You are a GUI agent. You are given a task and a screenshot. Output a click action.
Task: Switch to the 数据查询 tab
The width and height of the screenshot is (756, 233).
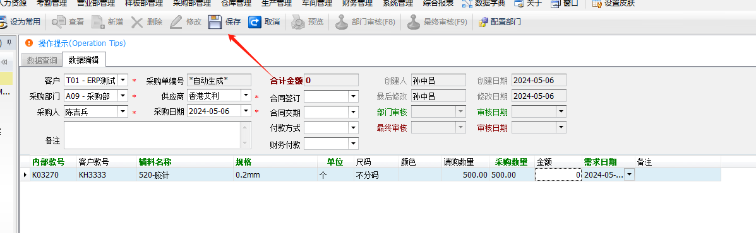point(42,60)
